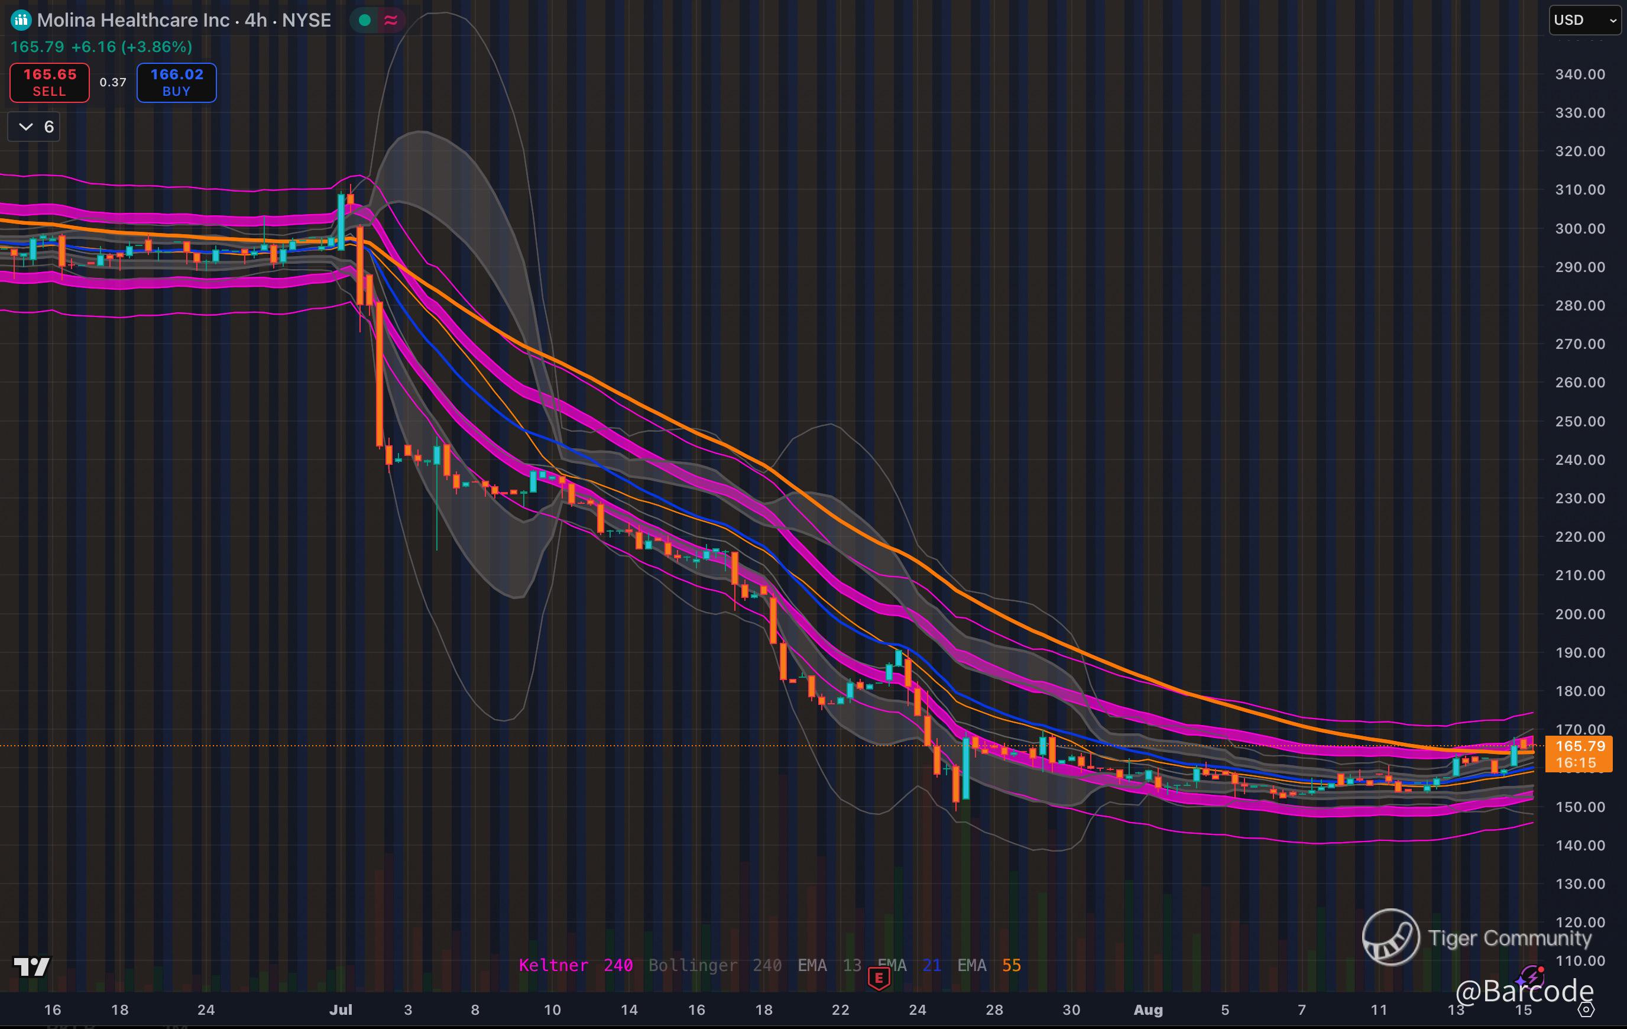Select the EMA 55 legend label
This screenshot has width=1627, height=1029.
click(988, 965)
